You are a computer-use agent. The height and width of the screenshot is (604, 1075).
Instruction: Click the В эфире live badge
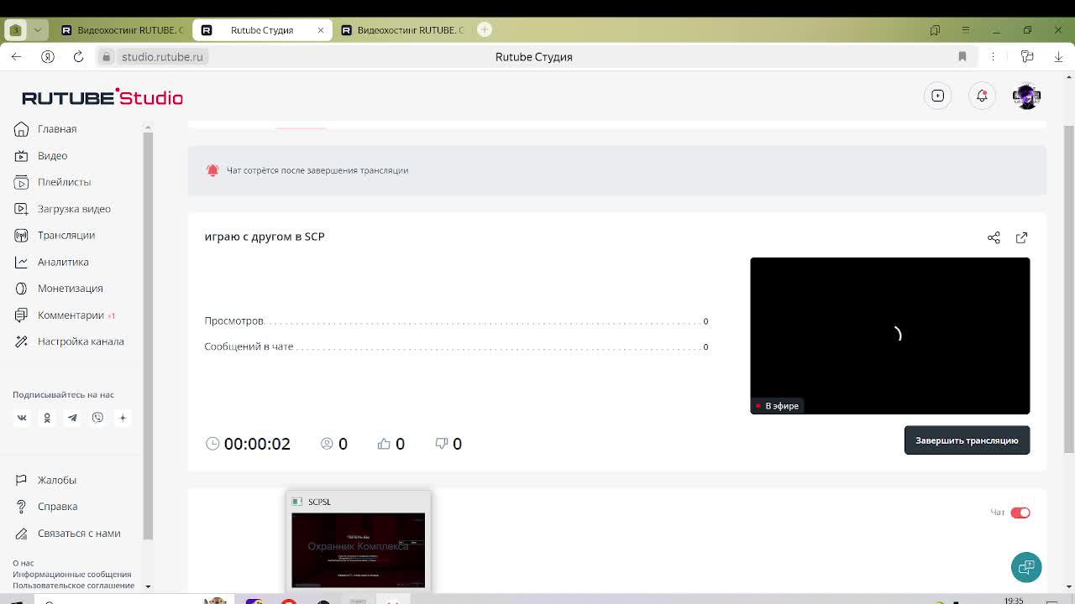point(778,406)
